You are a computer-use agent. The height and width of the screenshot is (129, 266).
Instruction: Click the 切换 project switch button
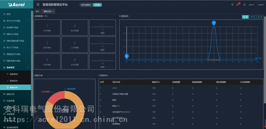[97, 5]
